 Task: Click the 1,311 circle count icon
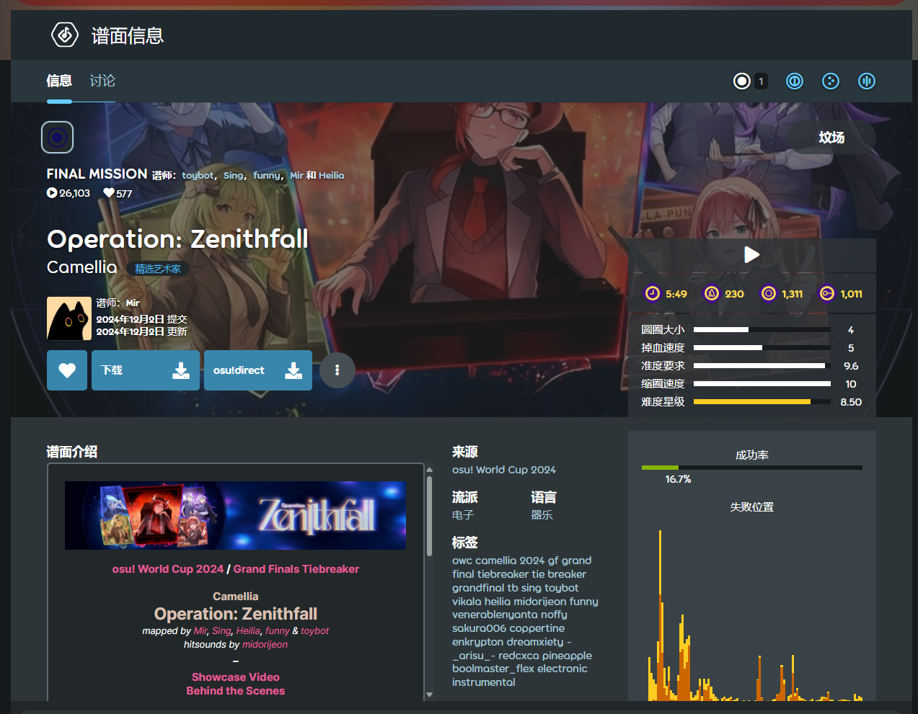pos(769,293)
